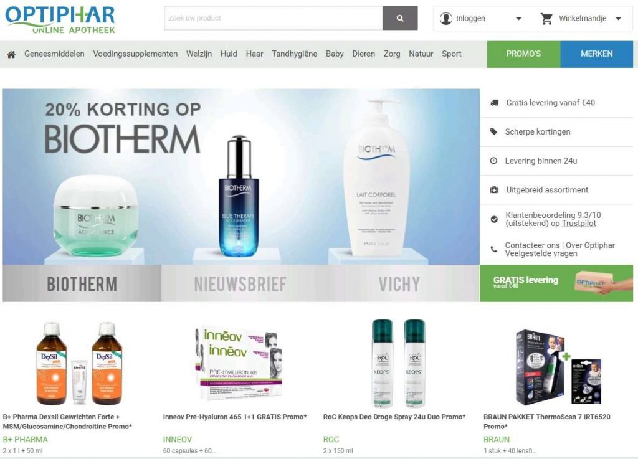
Task: Click the checkmark icon beside Klantenbeoordeling
Action: coord(494,219)
